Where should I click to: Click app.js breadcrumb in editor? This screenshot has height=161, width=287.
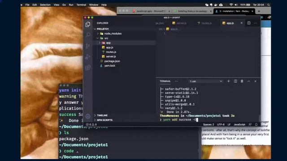click(x=172, y=29)
